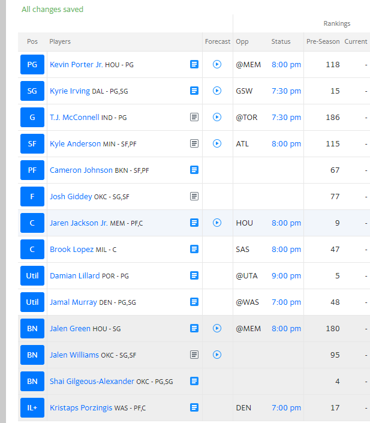
Task: Click the IL+ slot button for Kristaps Porzingis
Action: (x=32, y=408)
